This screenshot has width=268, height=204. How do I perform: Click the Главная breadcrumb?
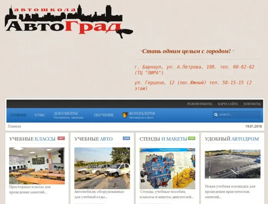[15, 126]
